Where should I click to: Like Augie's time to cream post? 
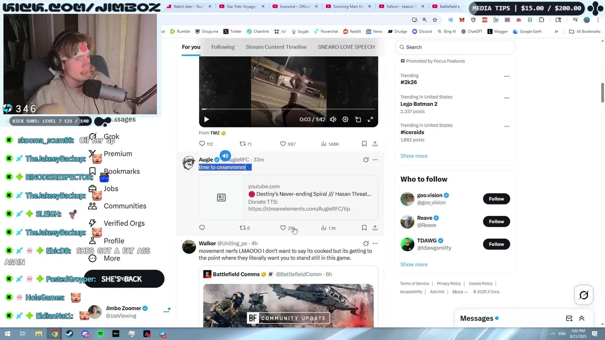pos(287,228)
